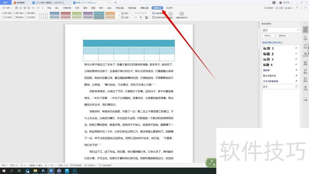Click the Photoshop taskbar icon
309x174 pixels.
75,171
